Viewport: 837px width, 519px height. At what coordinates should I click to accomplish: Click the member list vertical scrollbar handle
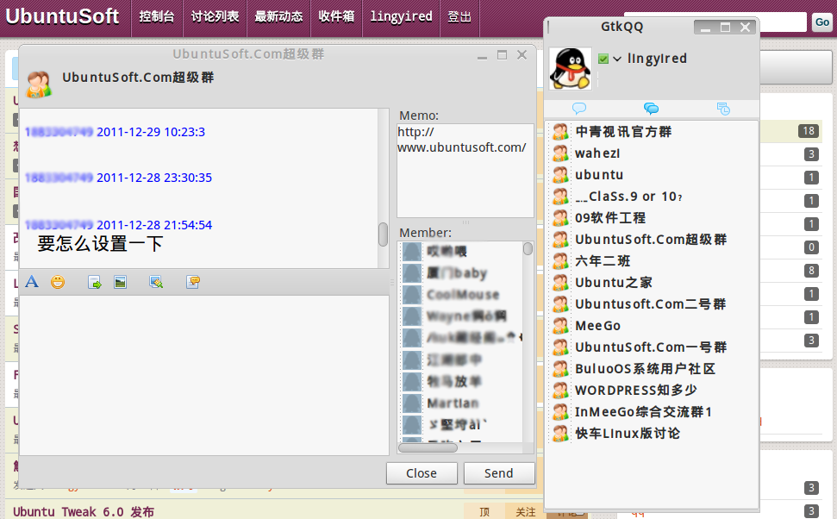pyautogui.click(x=528, y=249)
